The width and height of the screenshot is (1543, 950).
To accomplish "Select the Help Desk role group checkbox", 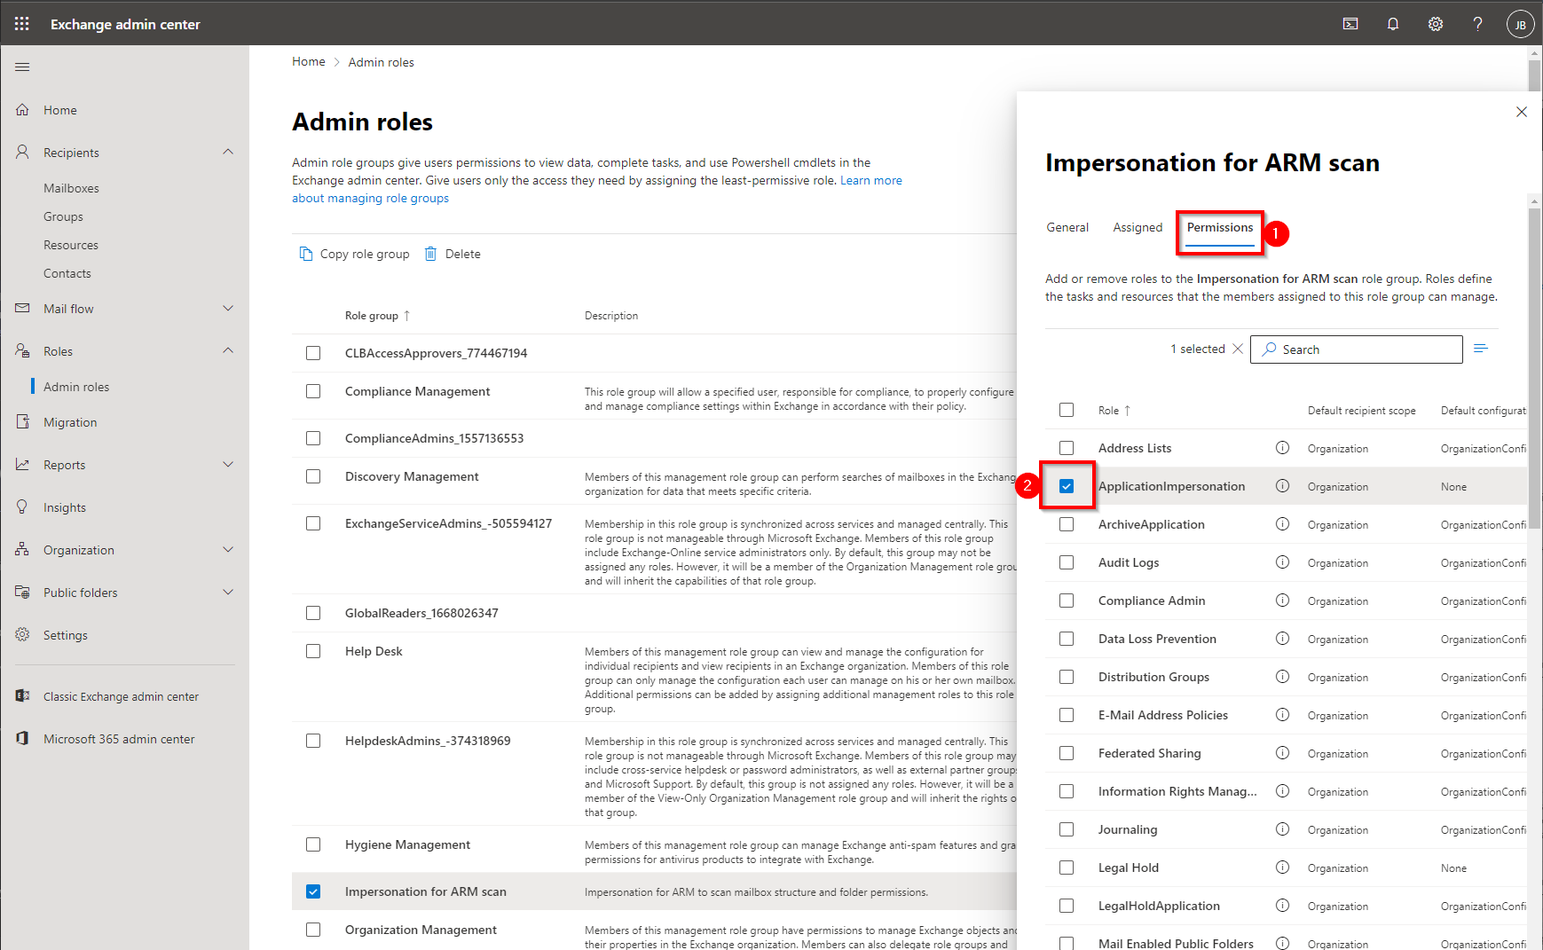I will point(313,651).
